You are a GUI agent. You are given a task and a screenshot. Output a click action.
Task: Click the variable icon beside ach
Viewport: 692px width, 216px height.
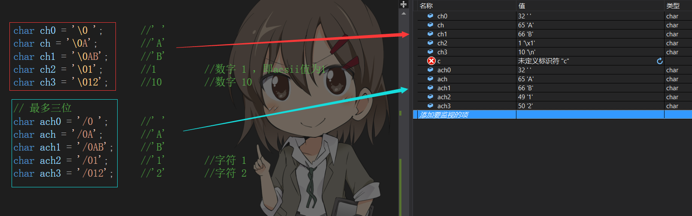point(430,79)
